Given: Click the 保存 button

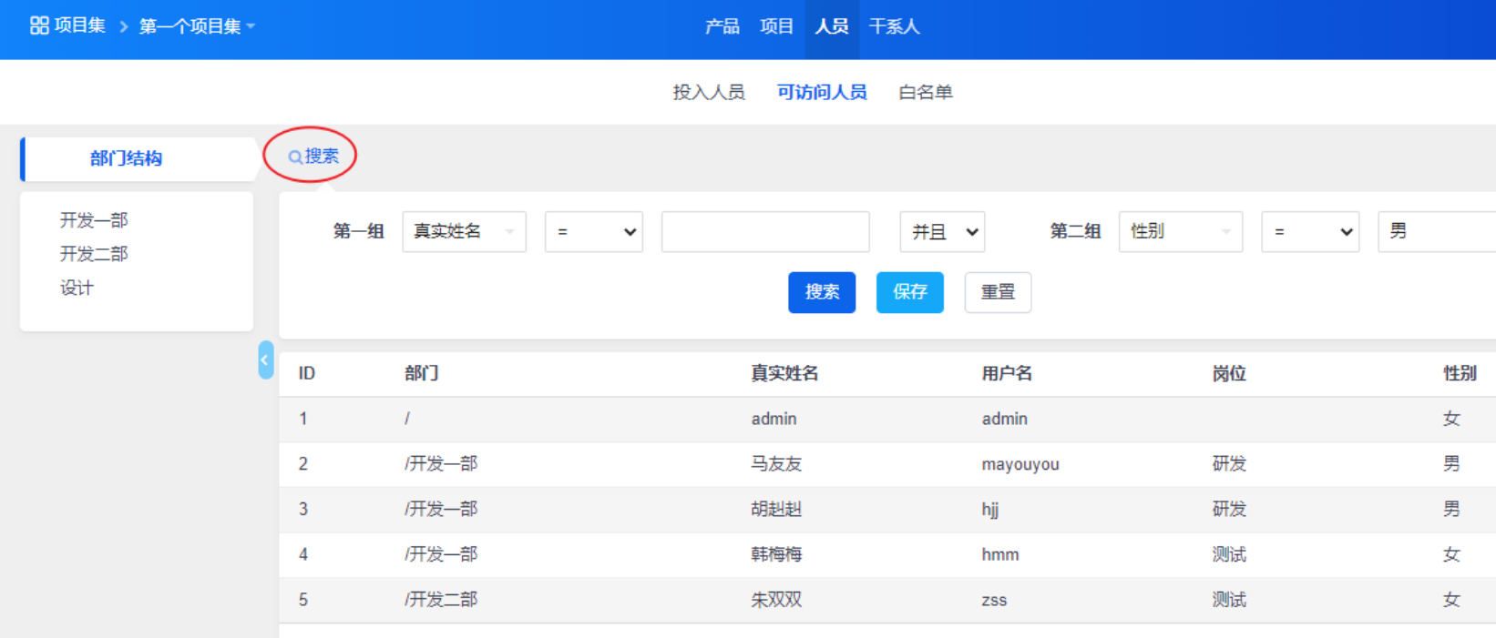Looking at the screenshot, I should 909,292.
